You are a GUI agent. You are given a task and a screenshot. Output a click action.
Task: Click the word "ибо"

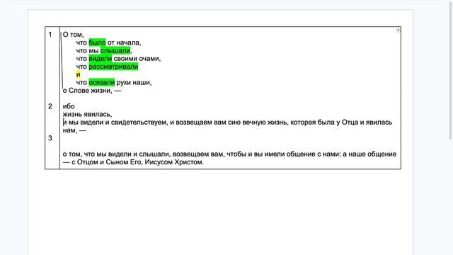tap(69, 106)
